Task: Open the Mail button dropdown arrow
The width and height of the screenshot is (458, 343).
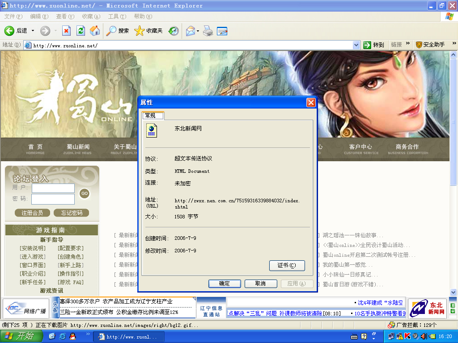Action: tap(198, 31)
